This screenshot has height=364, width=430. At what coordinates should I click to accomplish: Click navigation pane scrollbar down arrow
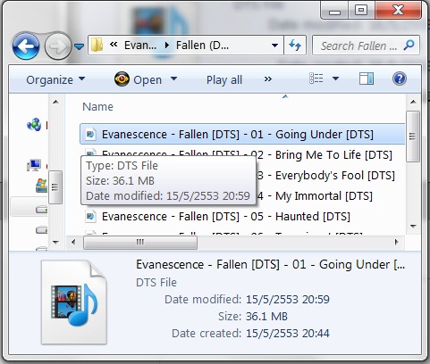[55, 243]
